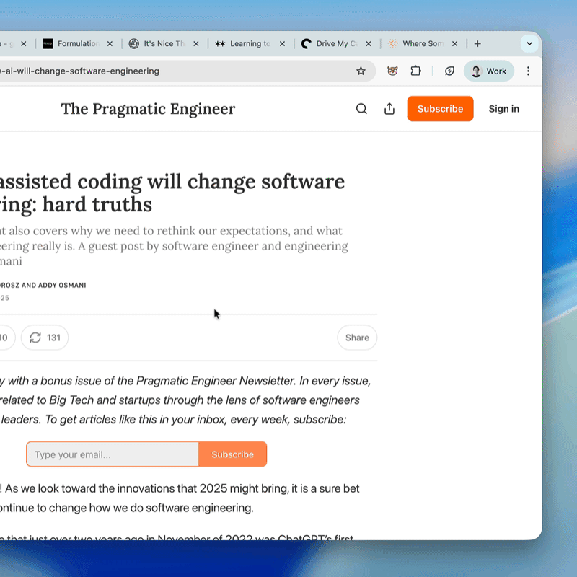Image resolution: width=577 pixels, height=577 pixels.
Task: Click The Pragmatic Engineer site title
Action: click(148, 109)
